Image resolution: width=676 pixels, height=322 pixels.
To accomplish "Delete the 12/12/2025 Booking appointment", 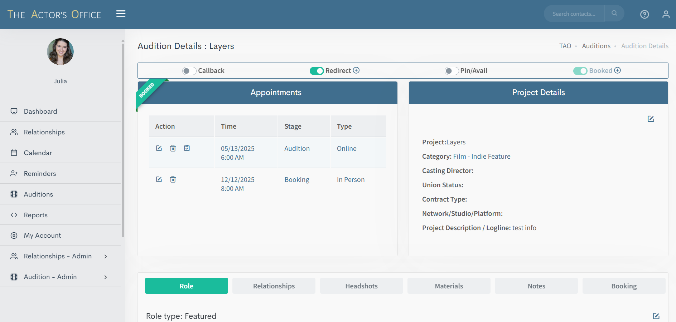I will 173,179.
